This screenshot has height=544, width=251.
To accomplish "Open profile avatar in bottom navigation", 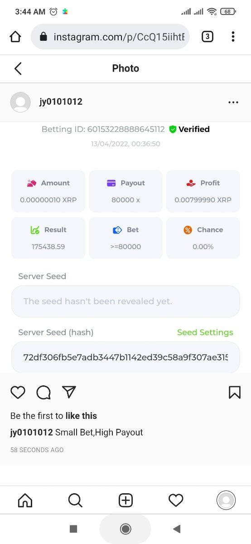I will tap(226, 500).
